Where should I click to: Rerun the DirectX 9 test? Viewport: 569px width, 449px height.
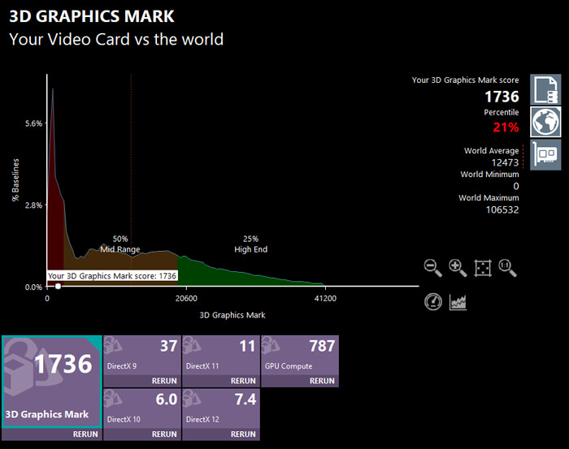coord(163,380)
